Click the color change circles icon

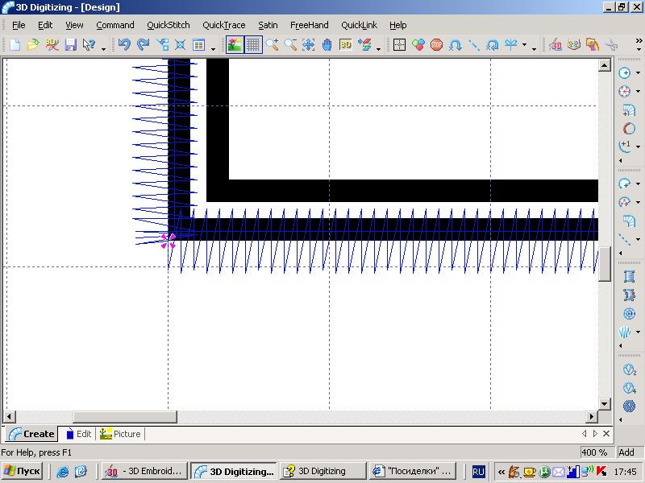(418, 45)
